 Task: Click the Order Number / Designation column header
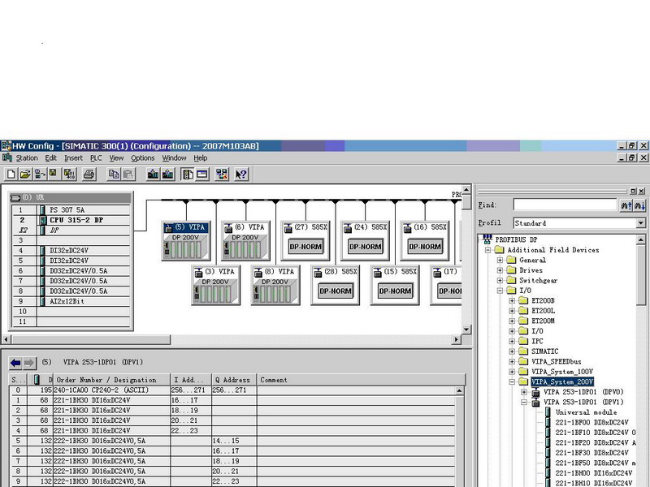[111, 380]
